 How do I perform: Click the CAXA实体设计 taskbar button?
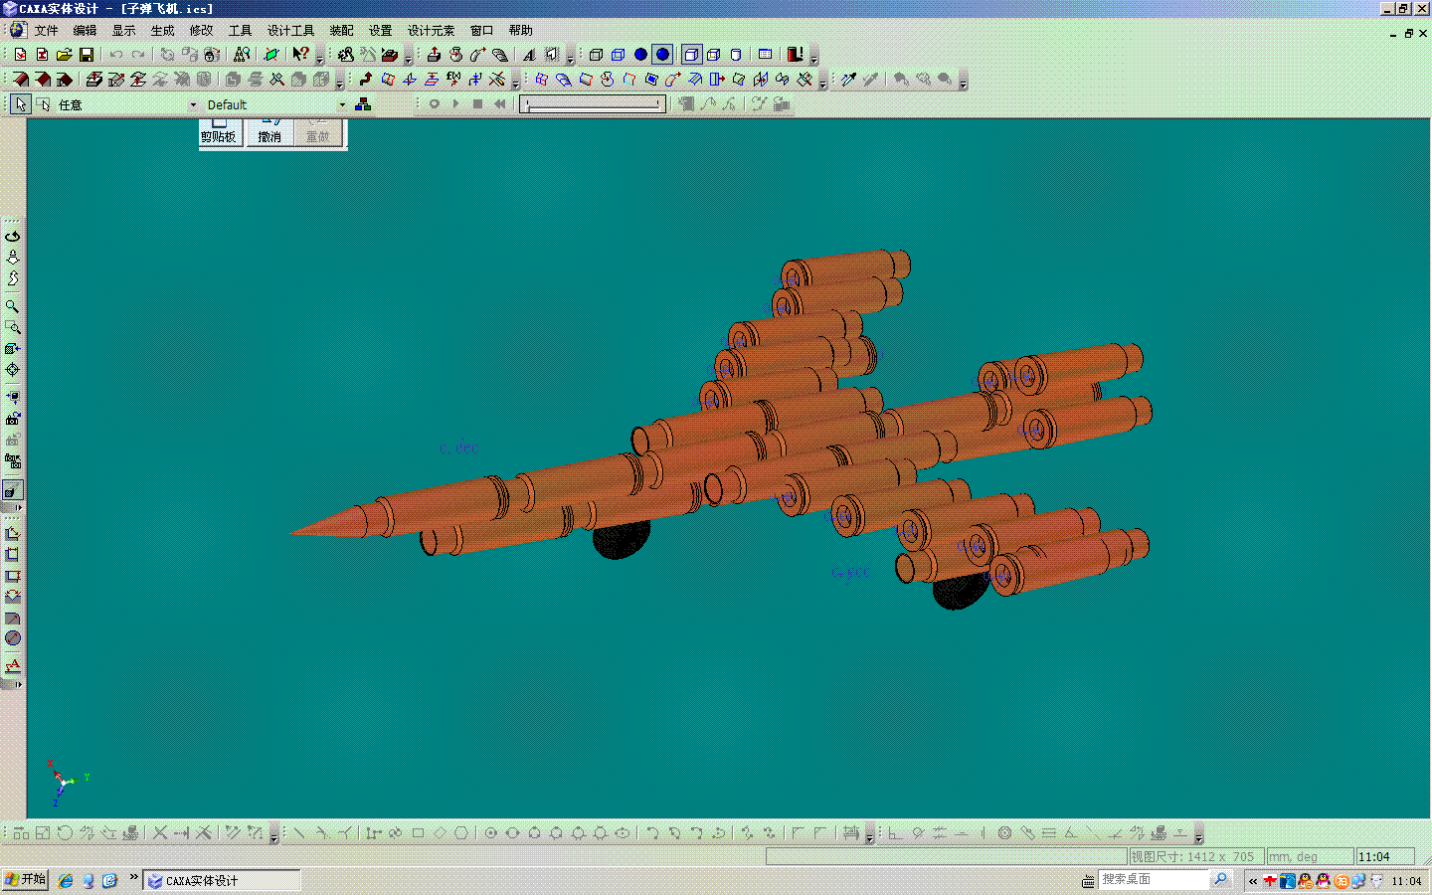[223, 880]
